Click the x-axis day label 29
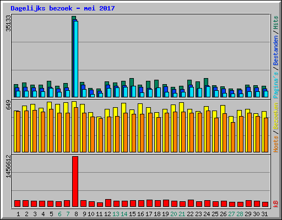282x220 pixels. [248, 214]
